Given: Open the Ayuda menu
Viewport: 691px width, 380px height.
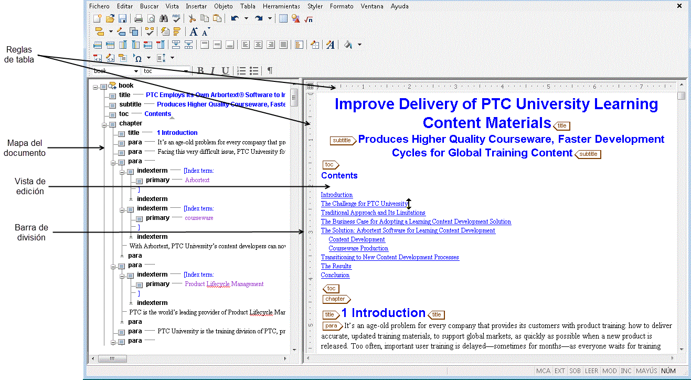Looking at the screenshot, I should [x=400, y=6].
